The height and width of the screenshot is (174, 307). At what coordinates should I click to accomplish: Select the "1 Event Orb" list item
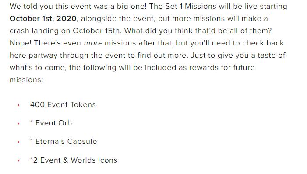pos(51,123)
